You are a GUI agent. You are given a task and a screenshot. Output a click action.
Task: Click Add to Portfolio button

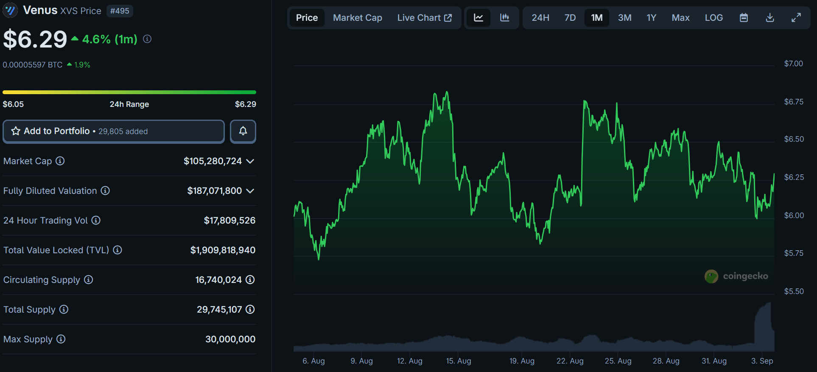[114, 131]
